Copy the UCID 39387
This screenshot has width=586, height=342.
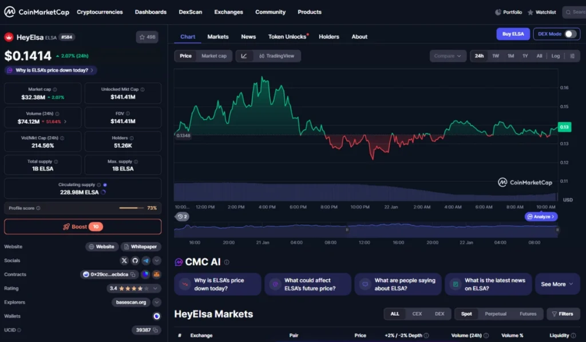click(x=155, y=330)
